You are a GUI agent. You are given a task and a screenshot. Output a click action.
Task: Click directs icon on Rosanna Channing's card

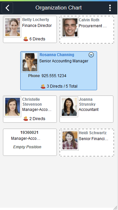pyautogui.click(x=43, y=86)
